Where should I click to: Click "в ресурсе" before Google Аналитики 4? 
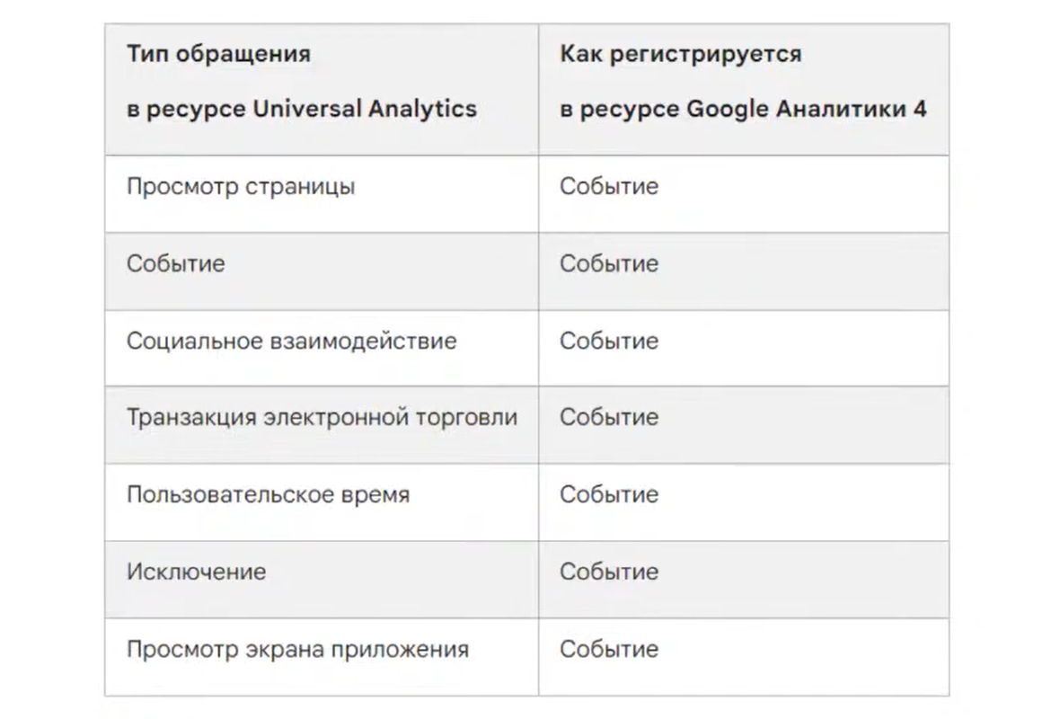(x=619, y=109)
